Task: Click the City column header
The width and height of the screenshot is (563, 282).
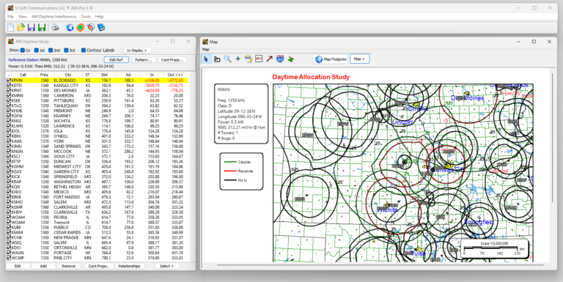Action: point(68,75)
